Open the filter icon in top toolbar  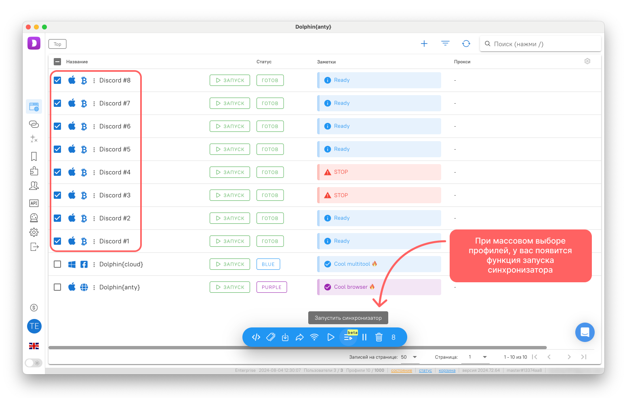(445, 44)
